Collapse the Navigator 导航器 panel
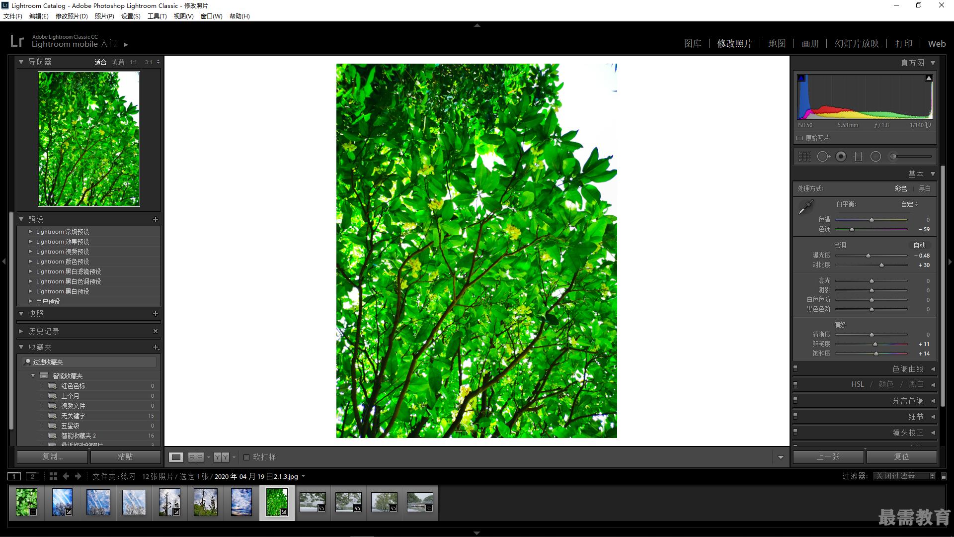954x537 pixels. point(21,62)
